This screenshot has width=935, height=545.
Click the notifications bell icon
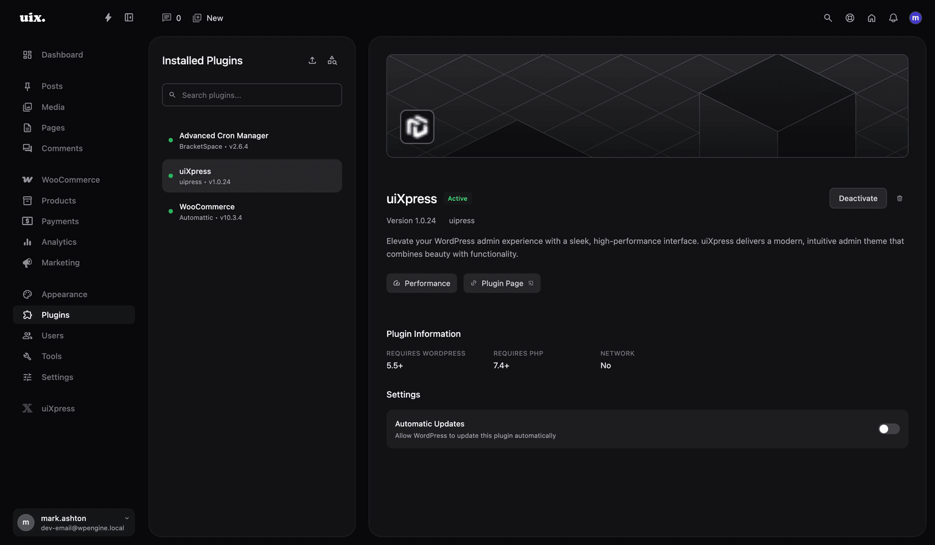point(893,18)
